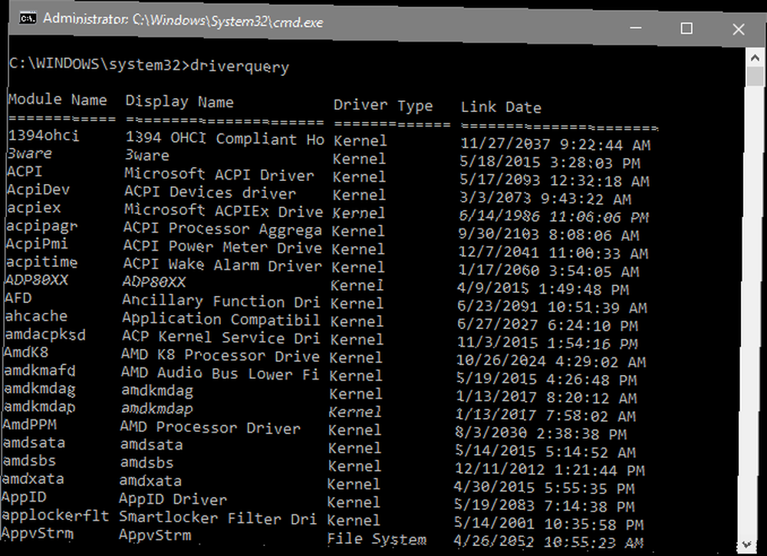Click the 'AppvStrm' module name

click(38, 533)
